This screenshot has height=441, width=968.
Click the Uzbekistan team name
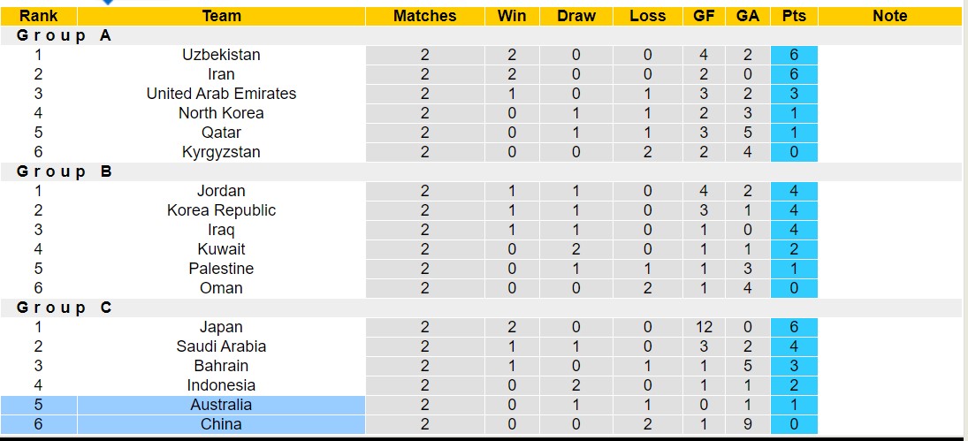pos(221,55)
